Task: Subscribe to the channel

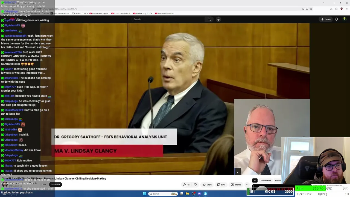Action: pyautogui.click(x=56, y=184)
